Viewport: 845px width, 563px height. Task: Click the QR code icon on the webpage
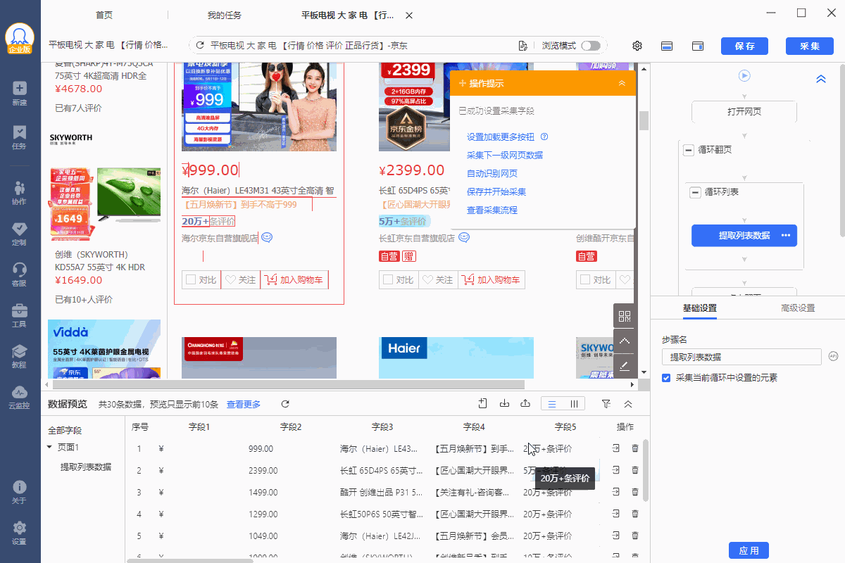pyautogui.click(x=625, y=315)
